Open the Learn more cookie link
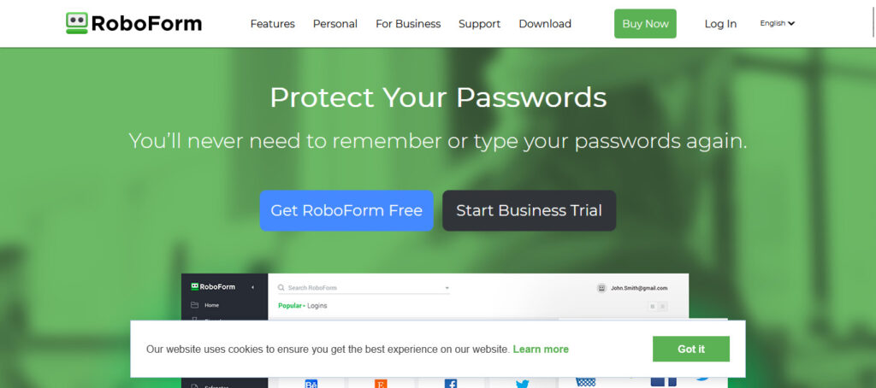This screenshot has width=876, height=388. (541, 350)
